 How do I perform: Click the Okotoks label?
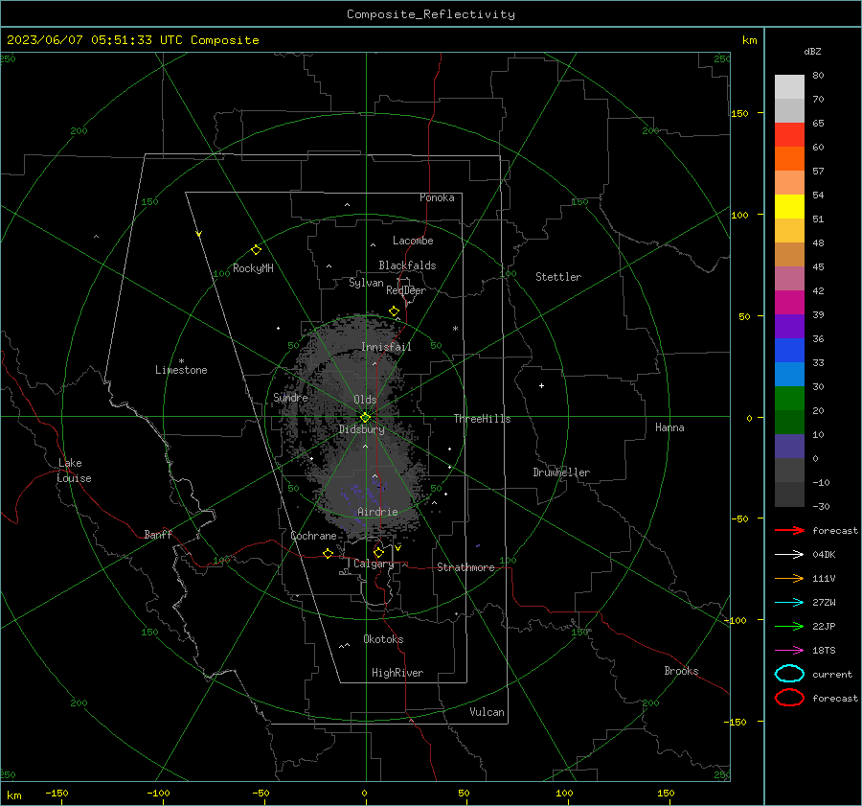click(x=383, y=639)
